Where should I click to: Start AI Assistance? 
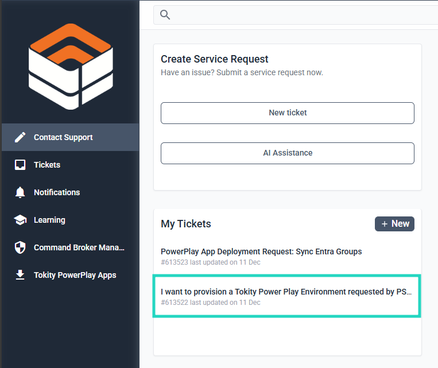[287, 153]
